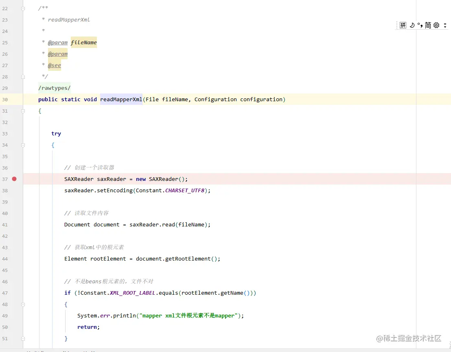Switch the 简 simplified Chinese icon
This screenshot has width=451, height=352.
(428, 25)
